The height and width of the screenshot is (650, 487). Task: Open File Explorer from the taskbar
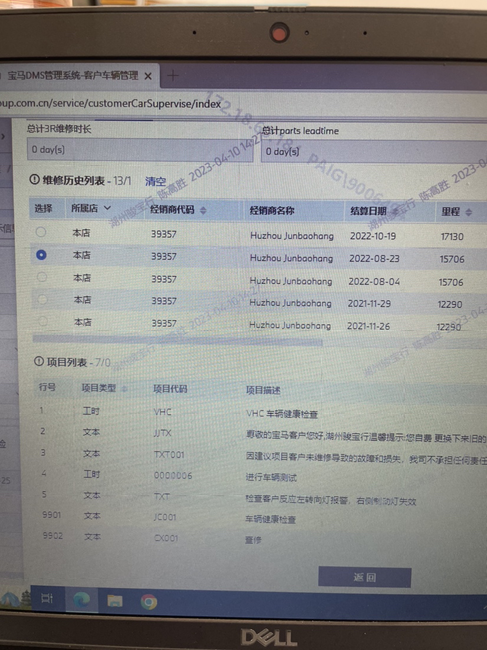[x=115, y=600]
